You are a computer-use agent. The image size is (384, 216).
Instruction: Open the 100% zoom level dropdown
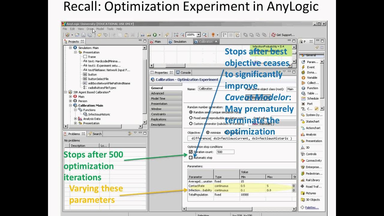pos(198,35)
